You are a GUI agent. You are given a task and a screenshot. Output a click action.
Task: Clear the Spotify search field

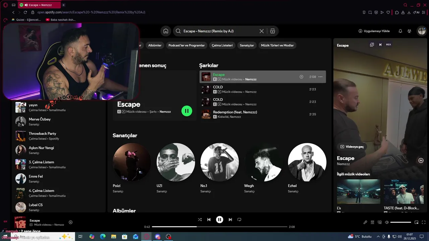[262, 31]
